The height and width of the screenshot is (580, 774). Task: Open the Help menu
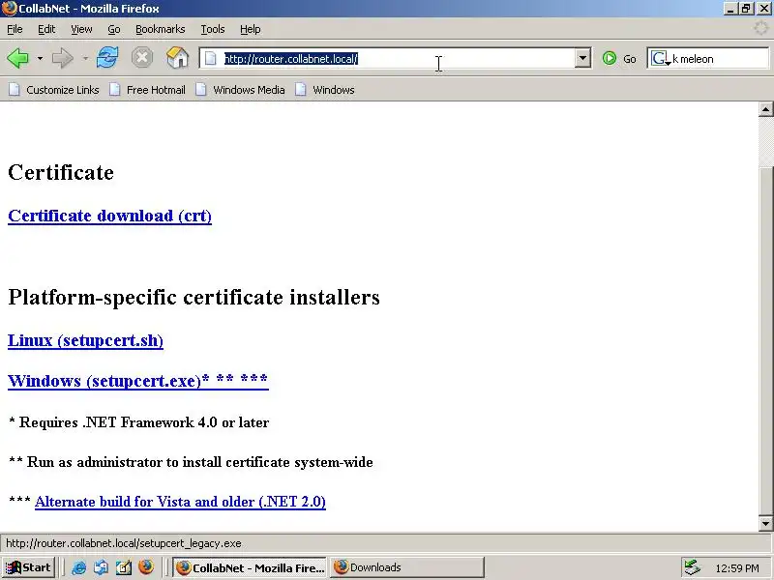[251, 29]
